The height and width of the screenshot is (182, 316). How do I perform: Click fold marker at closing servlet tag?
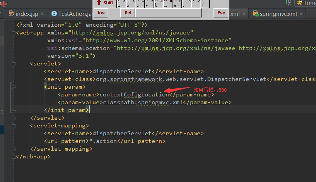(14, 118)
